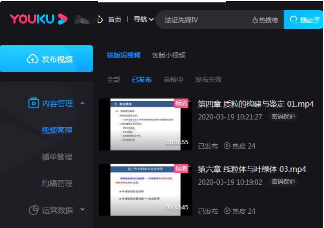
Task: Open 播单管理 in sidebar
Action: (57, 157)
